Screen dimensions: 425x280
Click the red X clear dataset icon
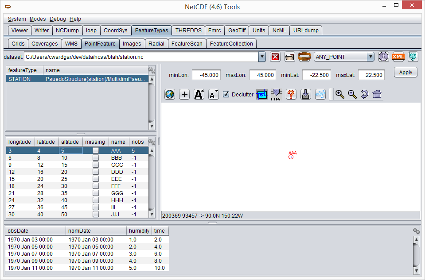coord(275,57)
